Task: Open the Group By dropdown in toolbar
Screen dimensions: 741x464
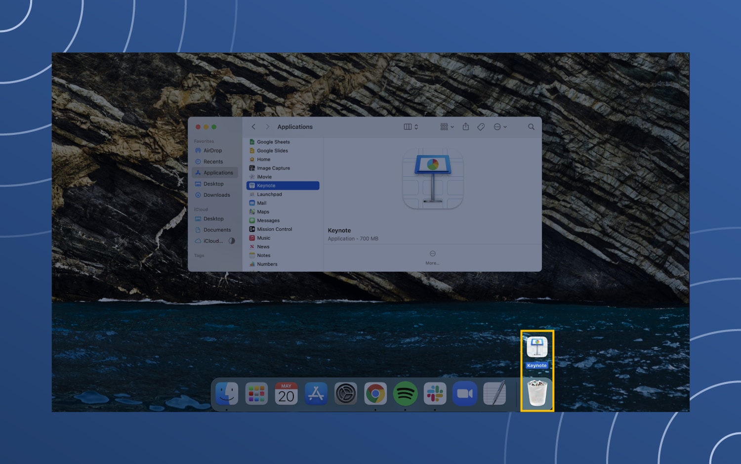Action: pyautogui.click(x=447, y=127)
